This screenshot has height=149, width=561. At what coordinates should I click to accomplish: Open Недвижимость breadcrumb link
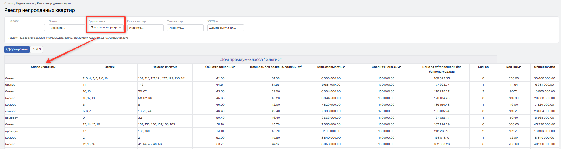[x=25, y=3]
